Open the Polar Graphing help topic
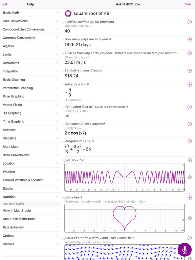The width and height of the screenshot is (195, 260). 30,96
